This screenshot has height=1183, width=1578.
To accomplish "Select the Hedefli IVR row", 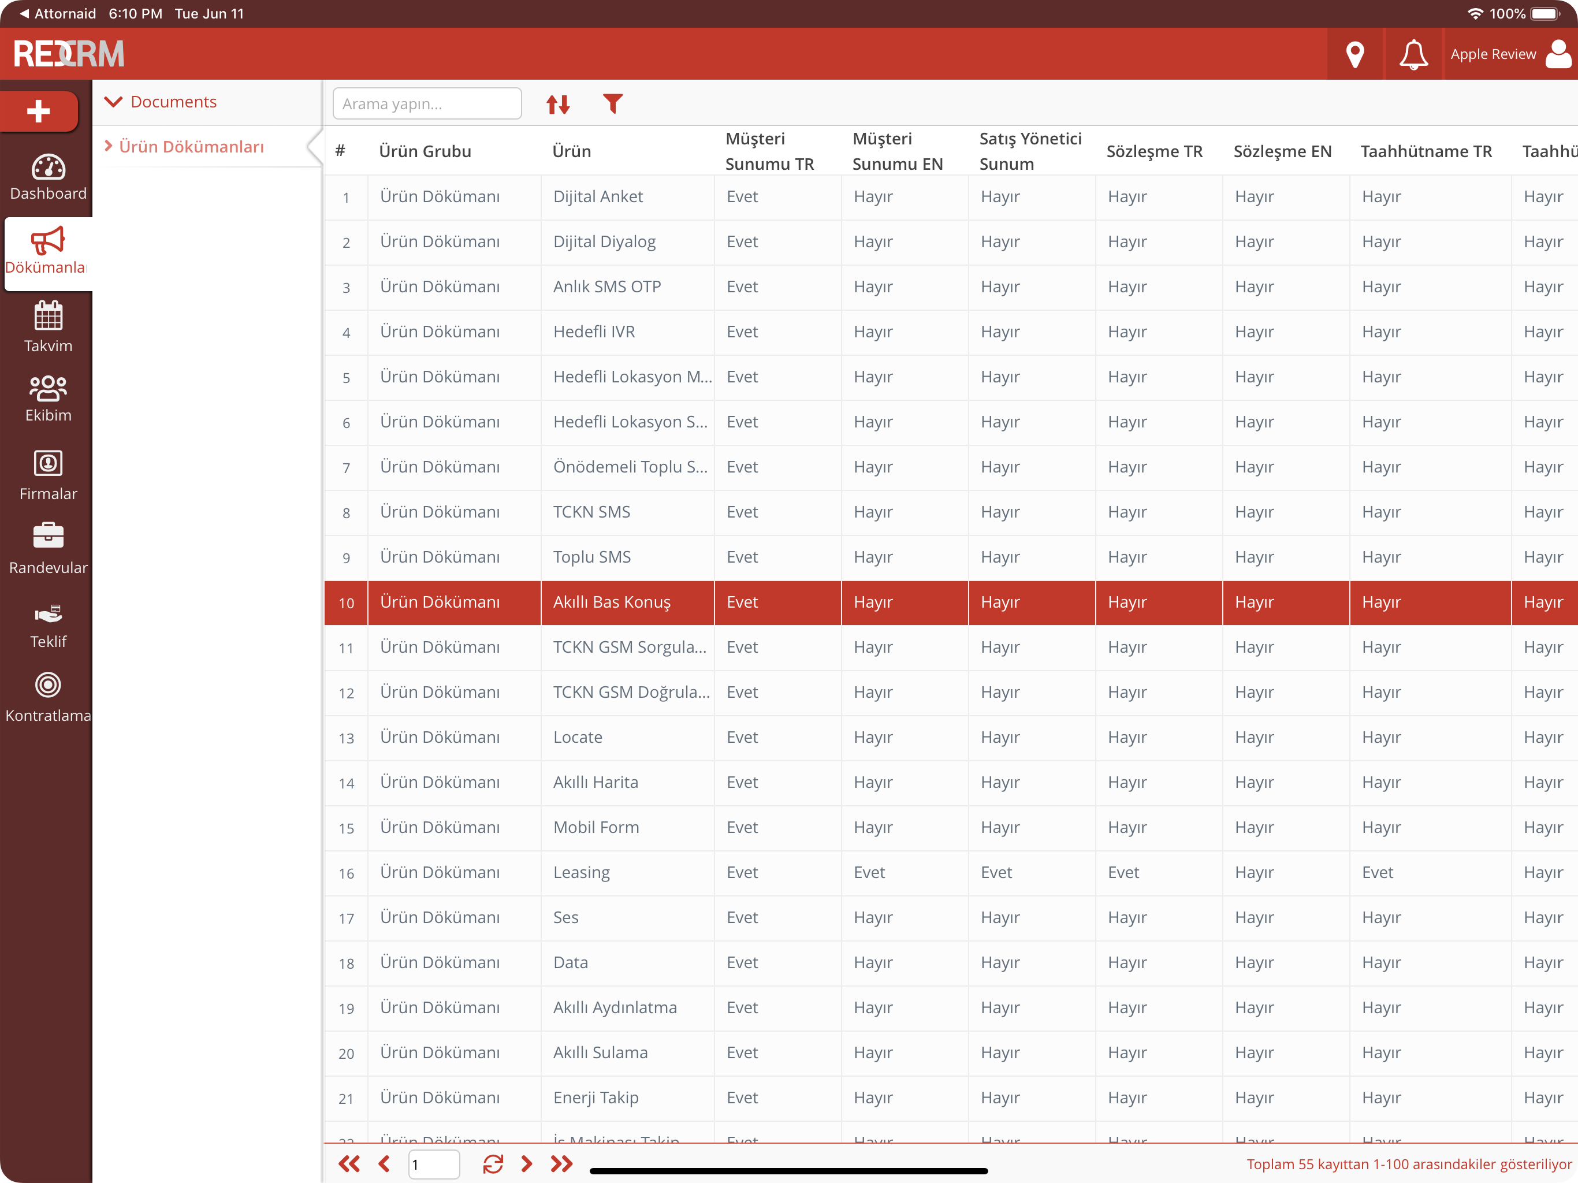I will (951, 332).
